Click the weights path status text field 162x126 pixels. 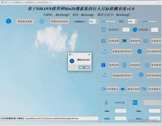tap(50, 118)
